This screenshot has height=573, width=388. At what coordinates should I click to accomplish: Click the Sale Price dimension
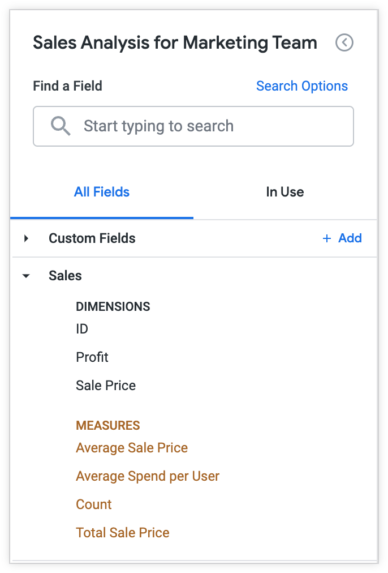click(x=105, y=386)
